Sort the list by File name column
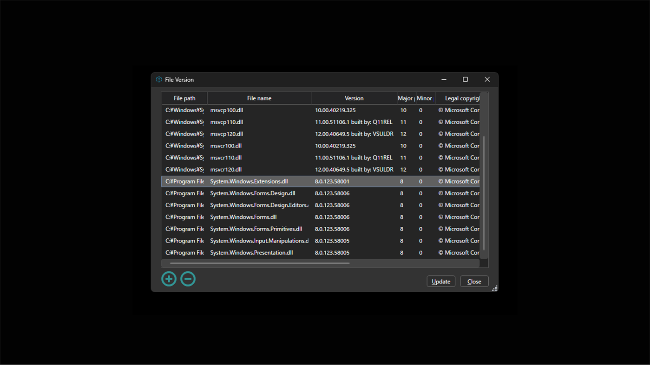Screen dimensions: 650x365 pos(259,98)
